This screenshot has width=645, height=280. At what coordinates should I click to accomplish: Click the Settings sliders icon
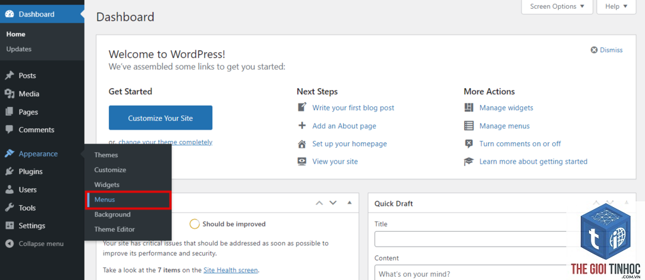pyautogui.click(x=9, y=226)
